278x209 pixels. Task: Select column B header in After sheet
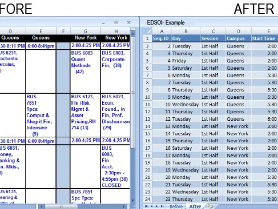click(186, 31)
